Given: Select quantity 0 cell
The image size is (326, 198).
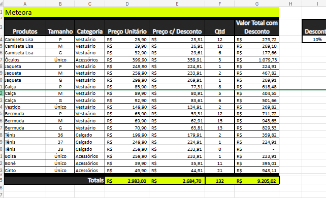Looking at the screenshot, I should (220, 149).
